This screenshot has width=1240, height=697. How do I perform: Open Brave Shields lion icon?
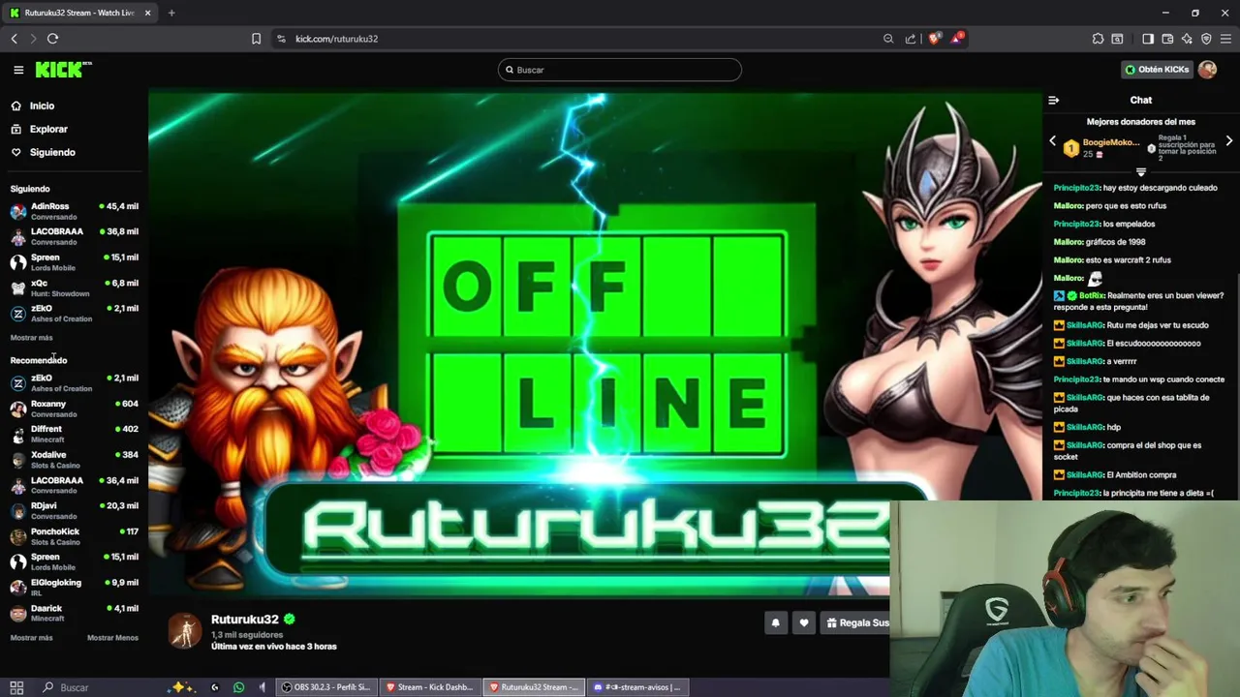tap(934, 39)
